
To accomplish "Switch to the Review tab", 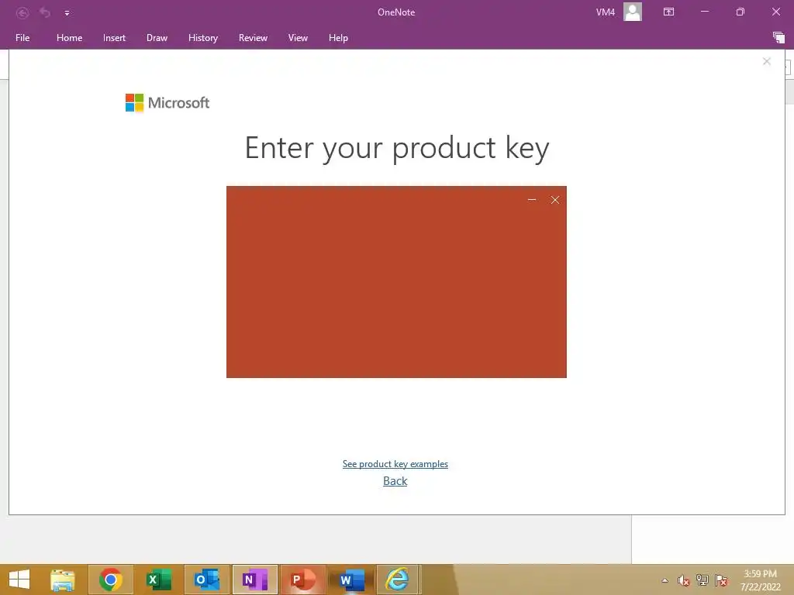I will (253, 38).
